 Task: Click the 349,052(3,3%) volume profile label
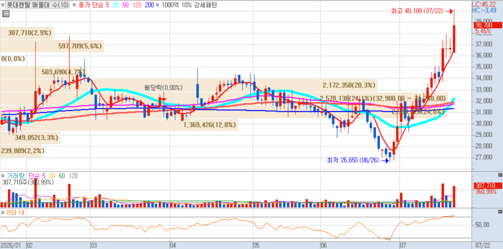[36, 138]
